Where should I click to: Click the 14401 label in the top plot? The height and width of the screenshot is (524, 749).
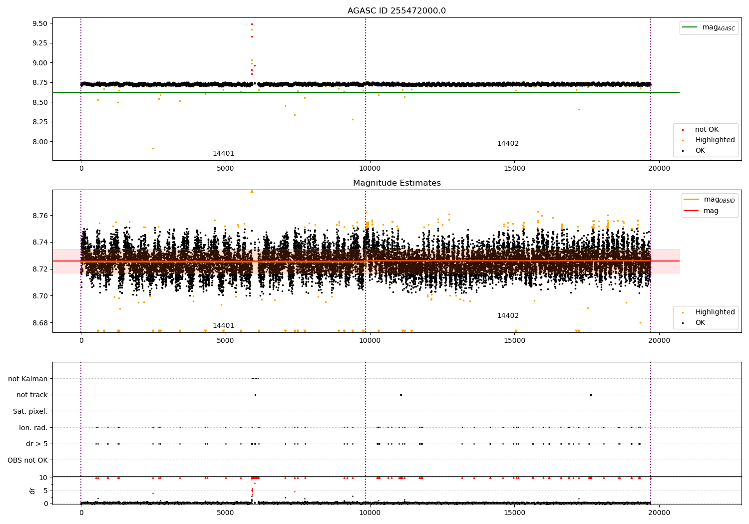(223, 154)
